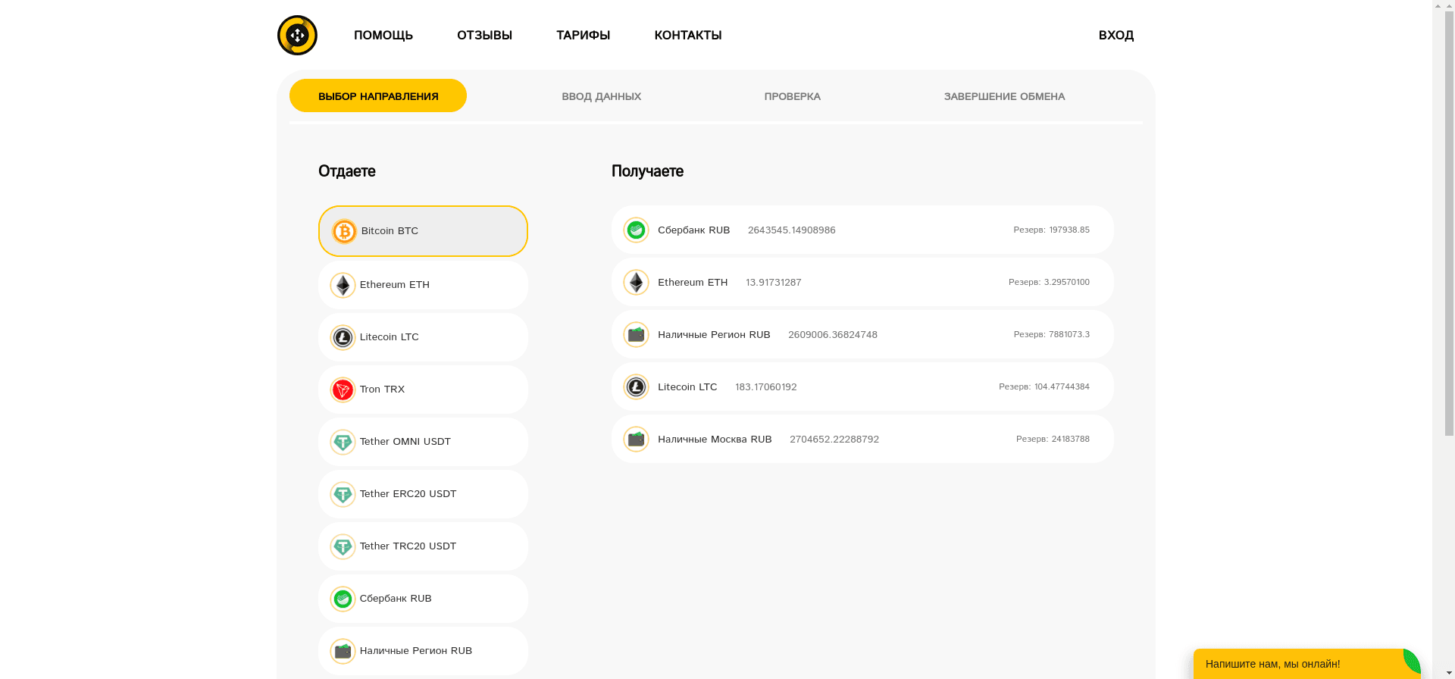The image size is (1455, 679).
Task: Open the ОТЗЫВЫ page
Action: tap(484, 36)
